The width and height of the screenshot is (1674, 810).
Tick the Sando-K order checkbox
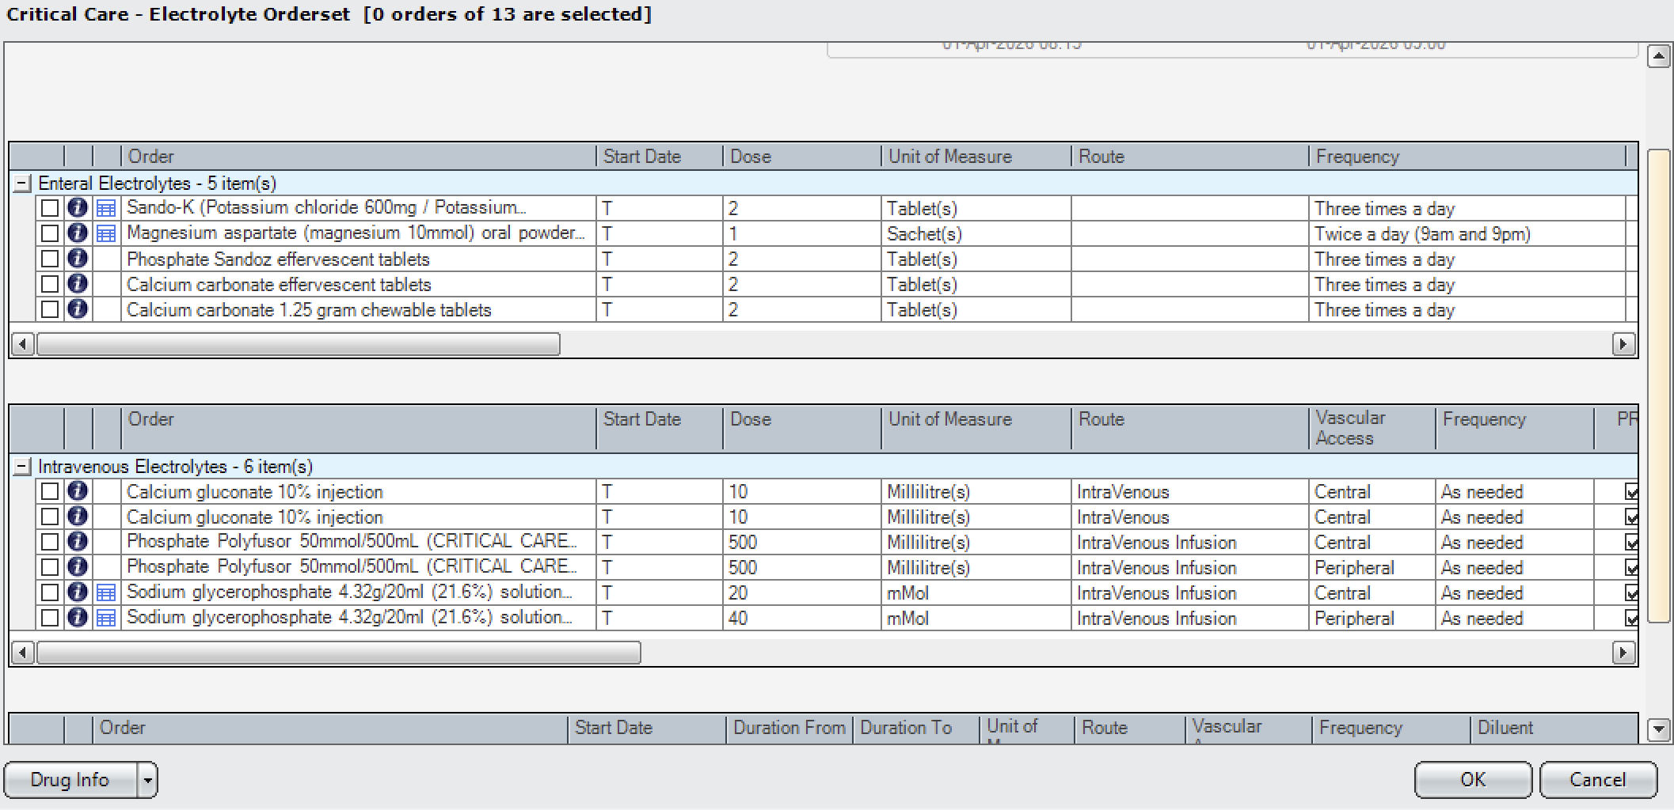point(50,209)
